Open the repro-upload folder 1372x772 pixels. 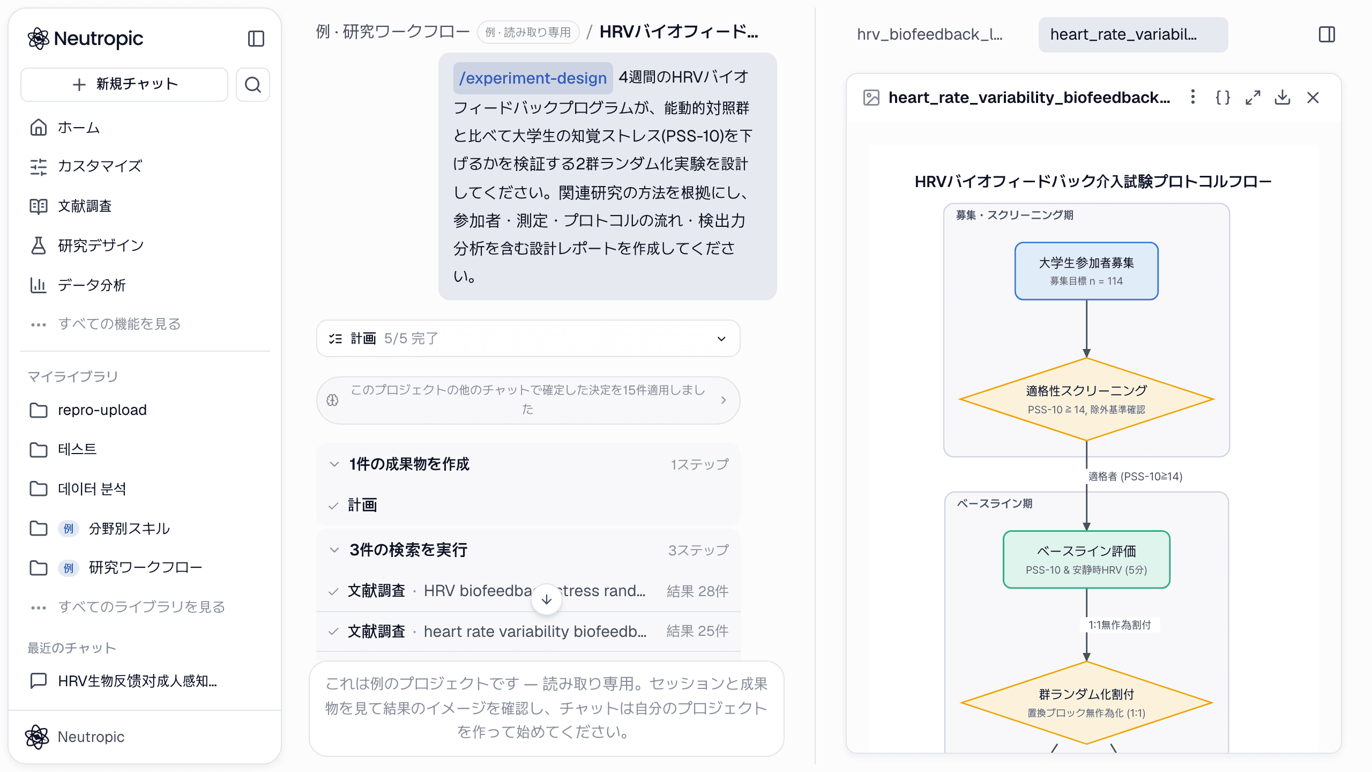tap(145, 410)
